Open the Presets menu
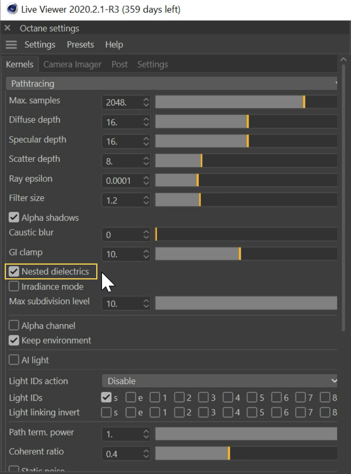This screenshot has height=474, width=351. point(80,45)
